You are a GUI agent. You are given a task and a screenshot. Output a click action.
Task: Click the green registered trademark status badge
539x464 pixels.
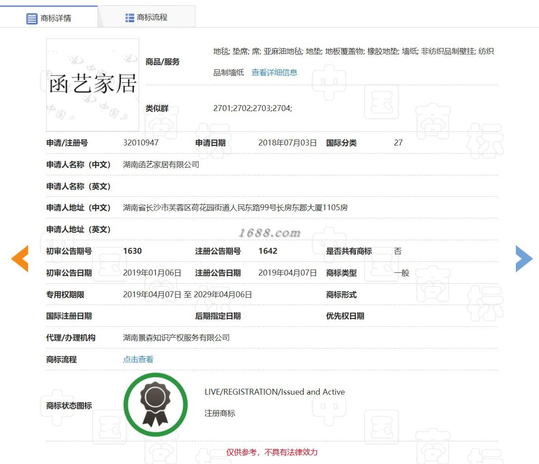[x=155, y=405]
